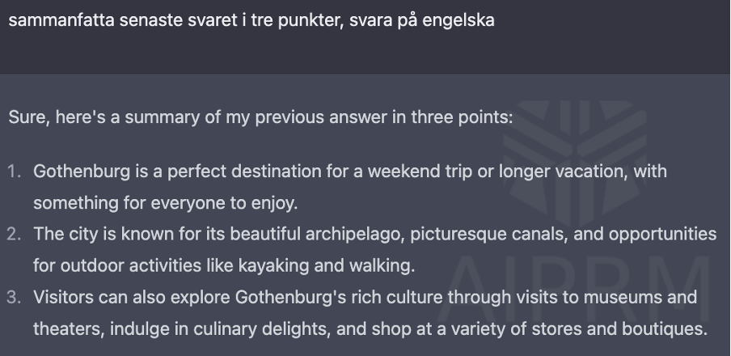Click list number 1 marker
Viewport: 731px width, 356px height.
click(14, 172)
